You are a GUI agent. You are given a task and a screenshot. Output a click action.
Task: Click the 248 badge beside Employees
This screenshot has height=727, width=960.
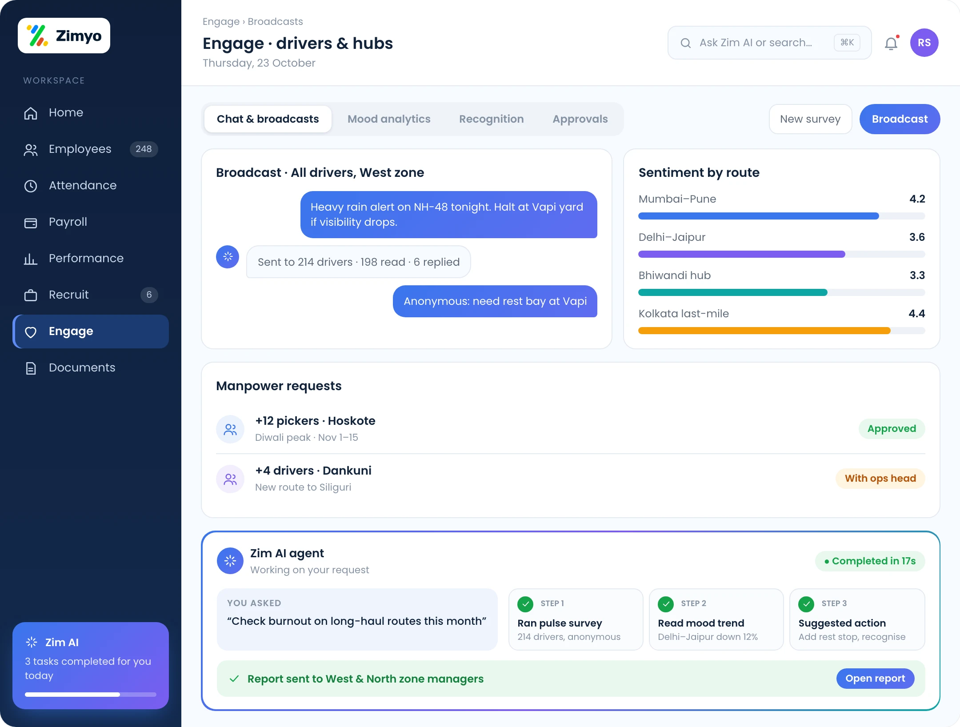point(144,149)
